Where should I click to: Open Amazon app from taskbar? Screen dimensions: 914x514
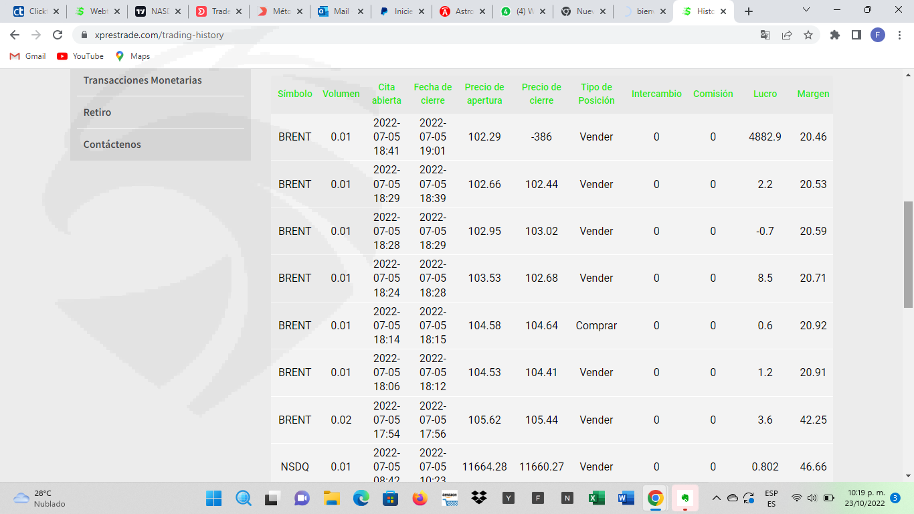pyautogui.click(x=450, y=498)
